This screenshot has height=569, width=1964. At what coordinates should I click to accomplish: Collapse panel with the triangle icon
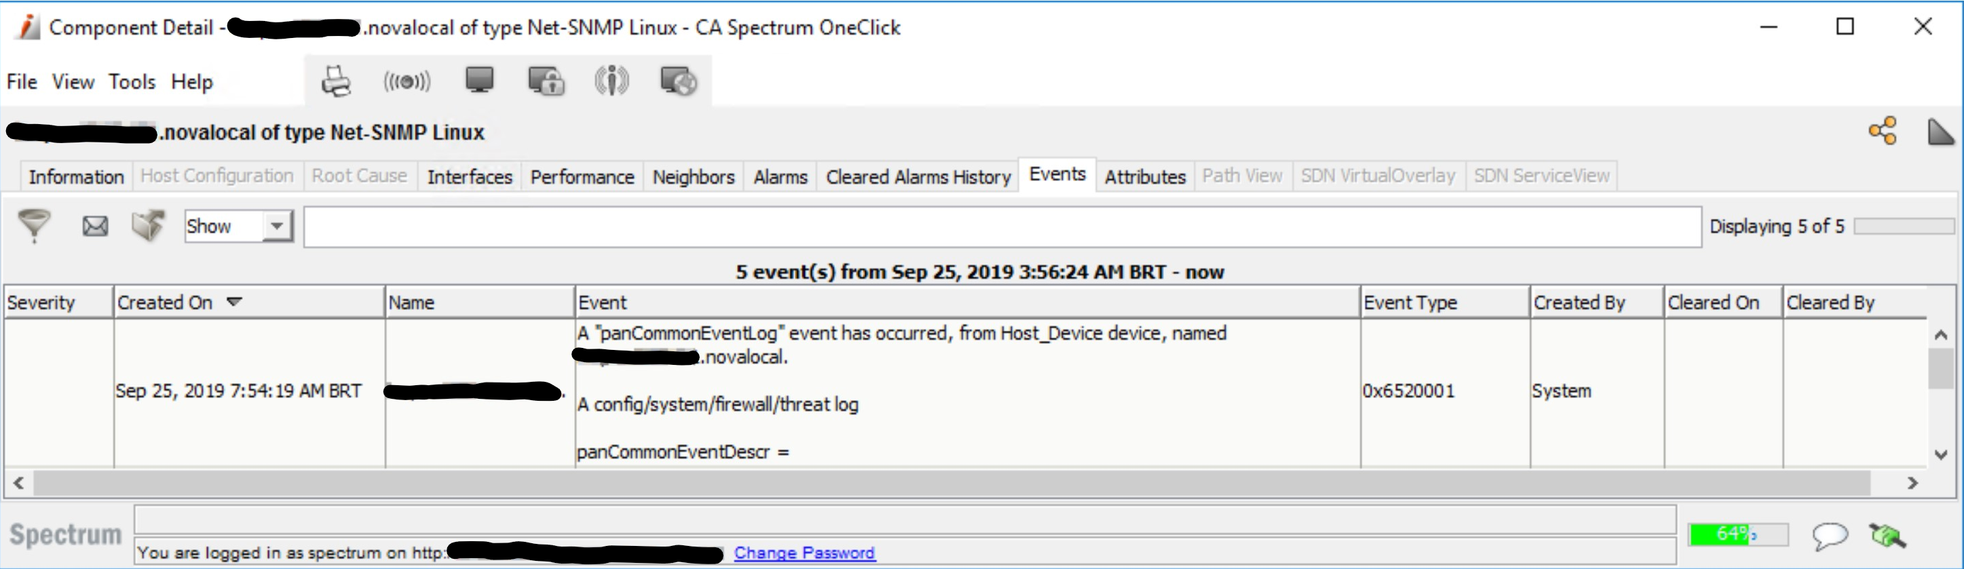(x=1940, y=132)
